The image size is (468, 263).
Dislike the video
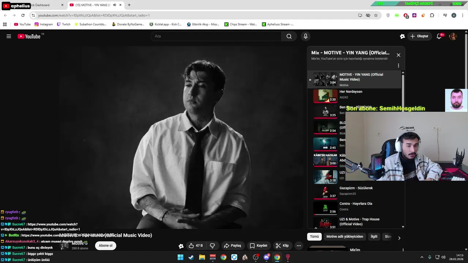(x=212, y=246)
